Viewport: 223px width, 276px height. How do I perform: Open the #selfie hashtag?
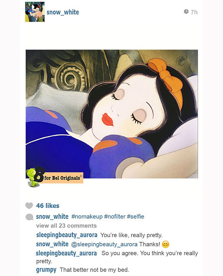(135, 216)
